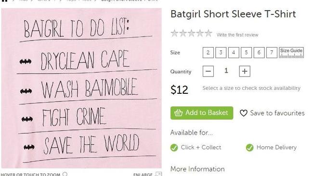Click the first rating star
313x176 pixels.
[174, 33]
